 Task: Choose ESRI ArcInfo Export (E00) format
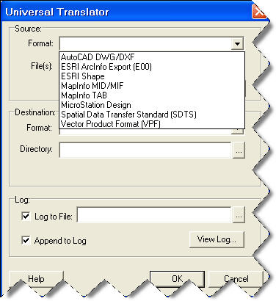point(152,67)
